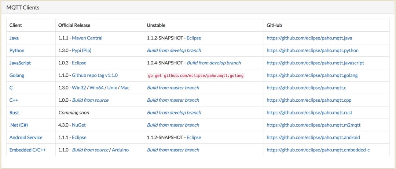Download the C client Win32 release

(x=79, y=88)
